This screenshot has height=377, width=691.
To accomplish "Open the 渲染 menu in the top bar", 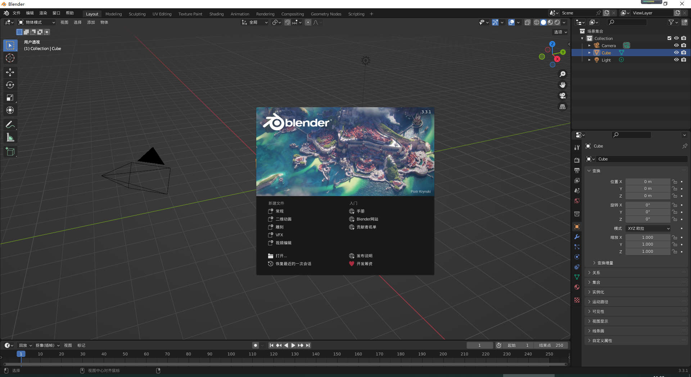I will (x=43, y=13).
